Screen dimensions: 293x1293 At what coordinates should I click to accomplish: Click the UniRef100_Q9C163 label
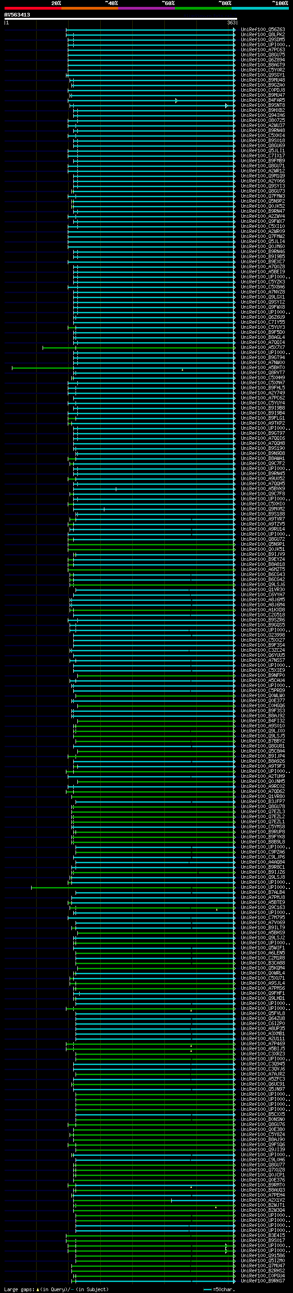coord(263,908)
